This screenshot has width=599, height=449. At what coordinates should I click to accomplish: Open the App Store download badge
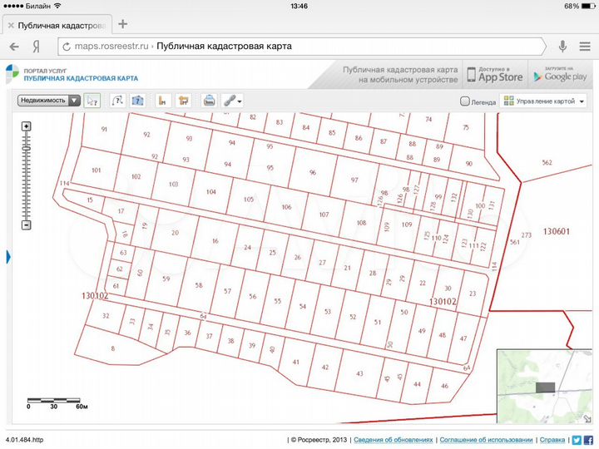[x=495, y=74]
